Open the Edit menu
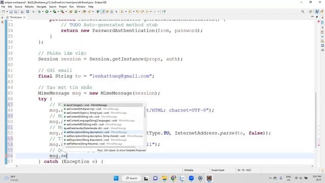 coord(10,7)
